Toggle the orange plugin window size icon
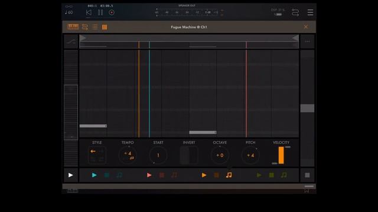 105,27
